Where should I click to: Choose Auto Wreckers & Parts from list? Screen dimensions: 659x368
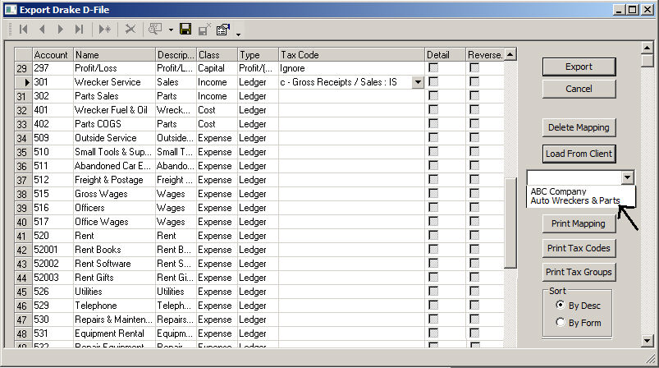click(575, 200)
